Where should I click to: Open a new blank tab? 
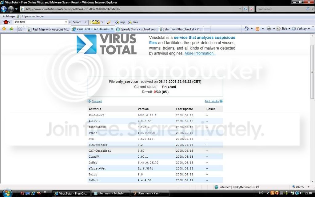coord(207,29)
